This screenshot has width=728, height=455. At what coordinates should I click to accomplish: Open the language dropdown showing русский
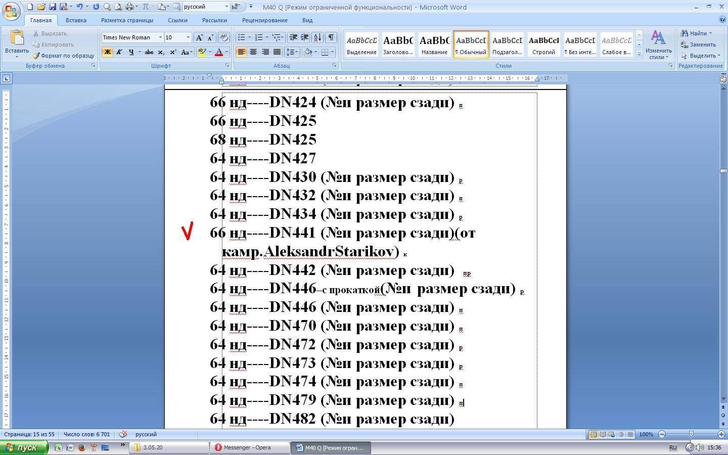click(226, 7)
